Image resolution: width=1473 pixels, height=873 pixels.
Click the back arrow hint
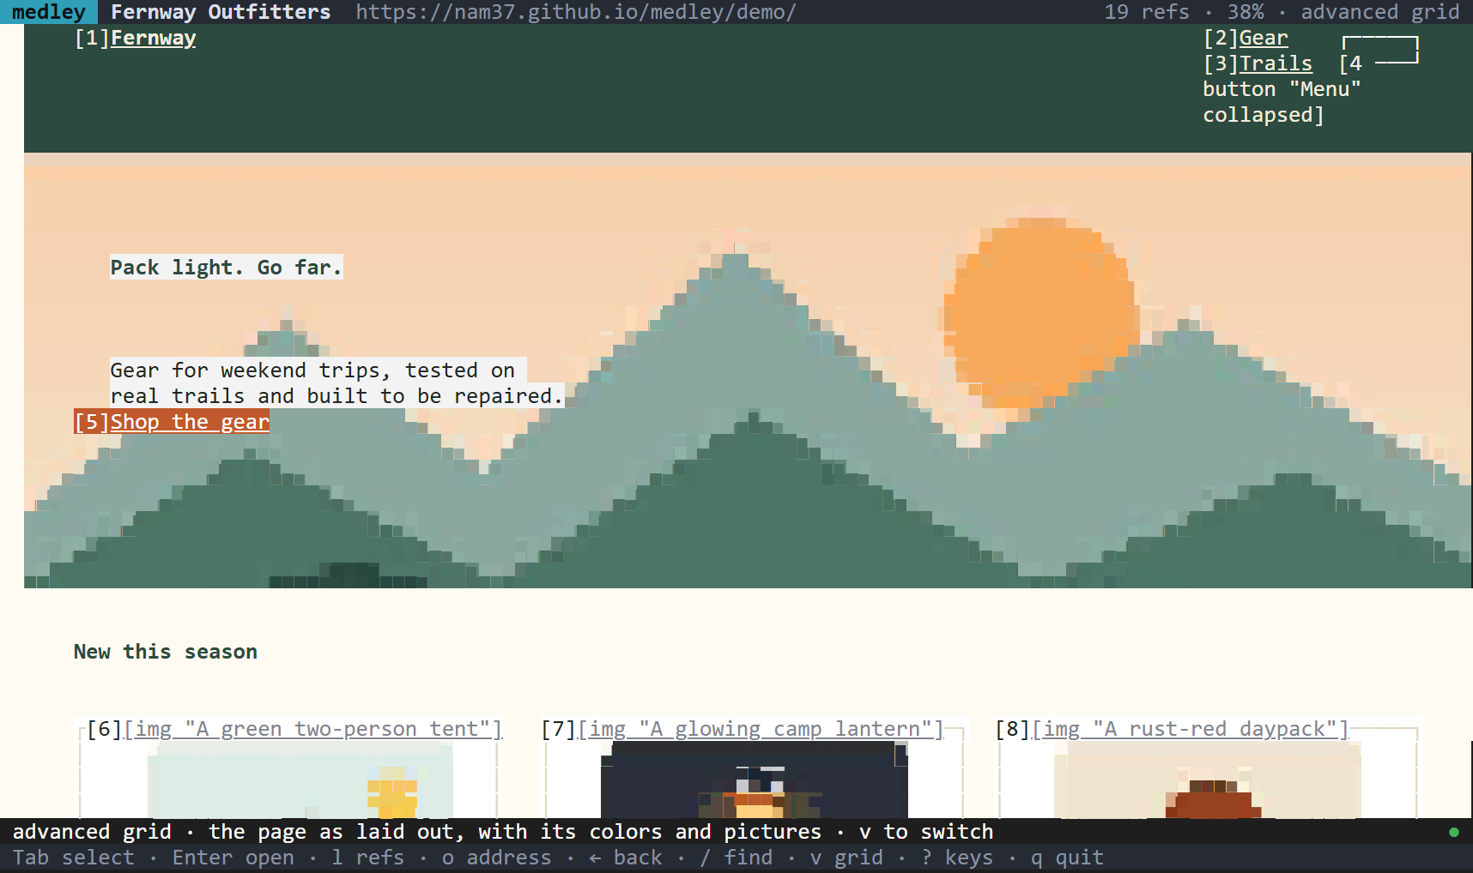[x=626, y=858]
